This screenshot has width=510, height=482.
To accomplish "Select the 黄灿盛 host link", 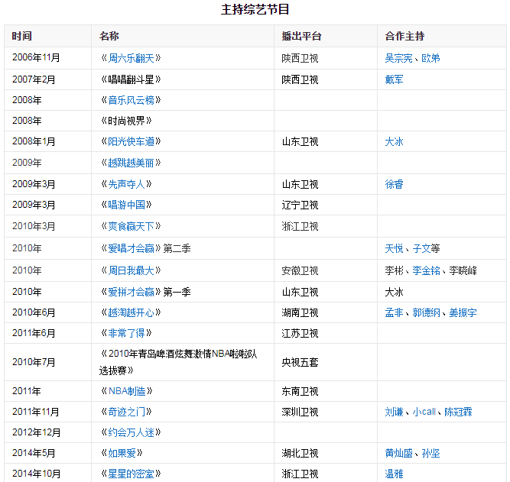I will (398, 453).
